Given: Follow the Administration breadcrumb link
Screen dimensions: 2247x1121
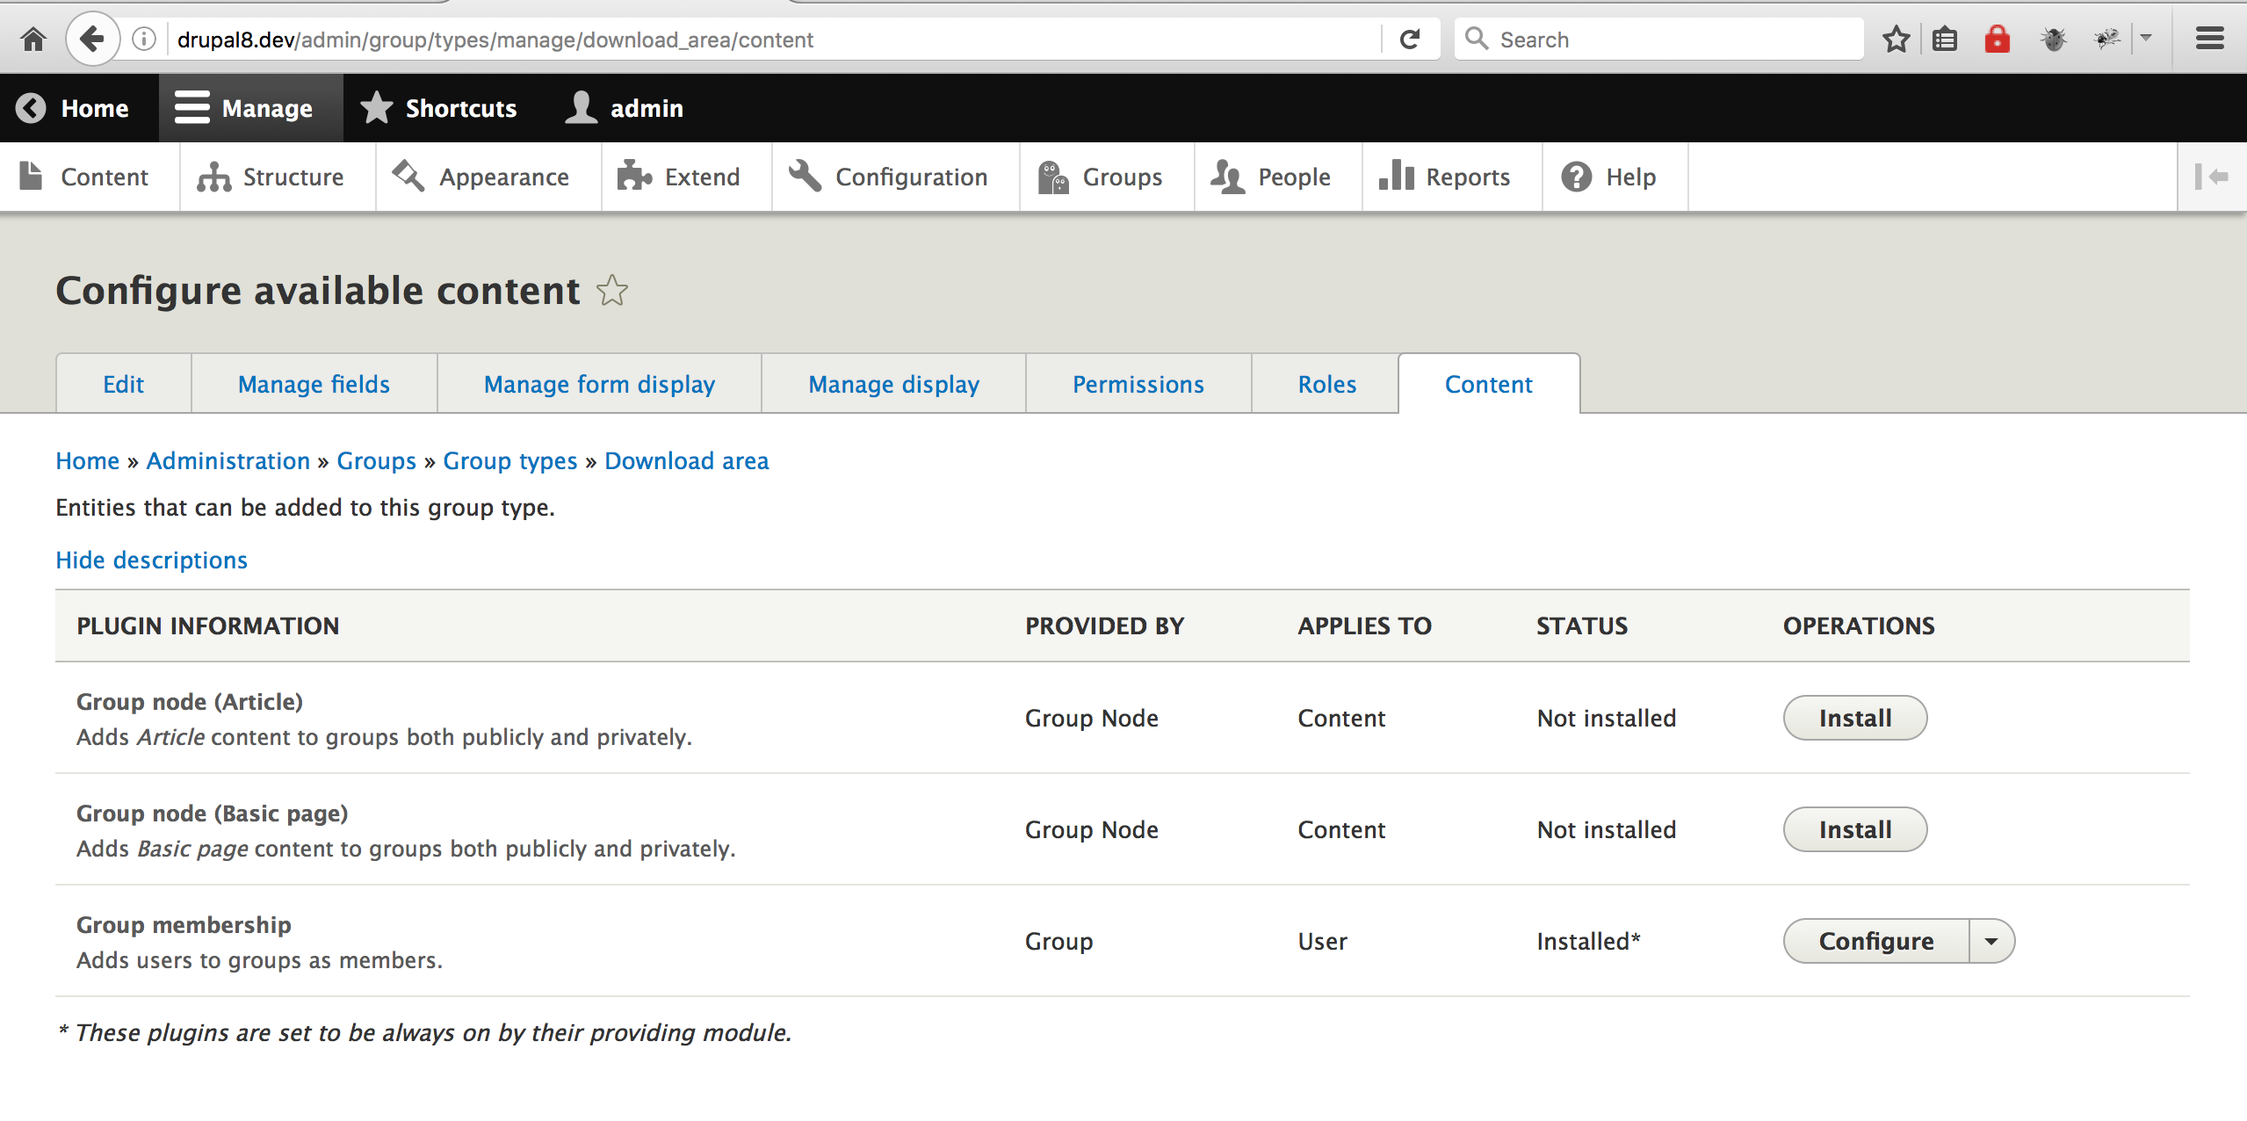Looking at the screenshot, I should (x=228, y=460).
